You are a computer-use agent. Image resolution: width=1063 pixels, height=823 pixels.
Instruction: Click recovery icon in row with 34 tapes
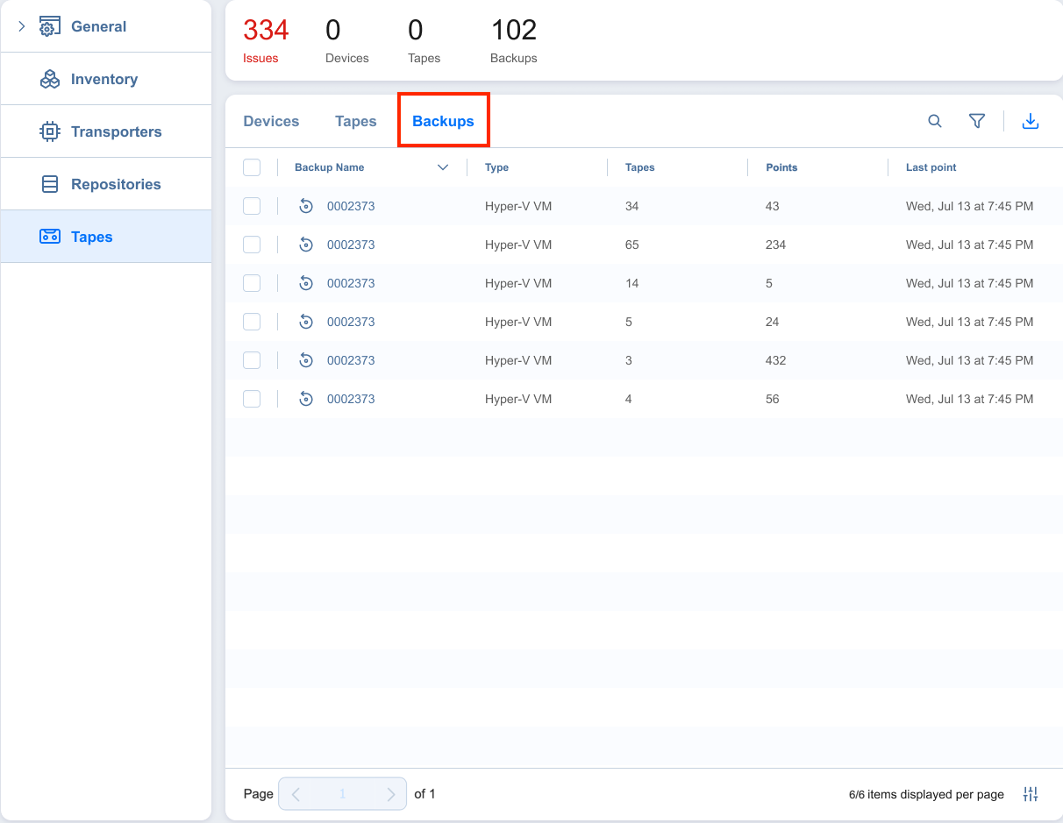click(x=306, y=206)
